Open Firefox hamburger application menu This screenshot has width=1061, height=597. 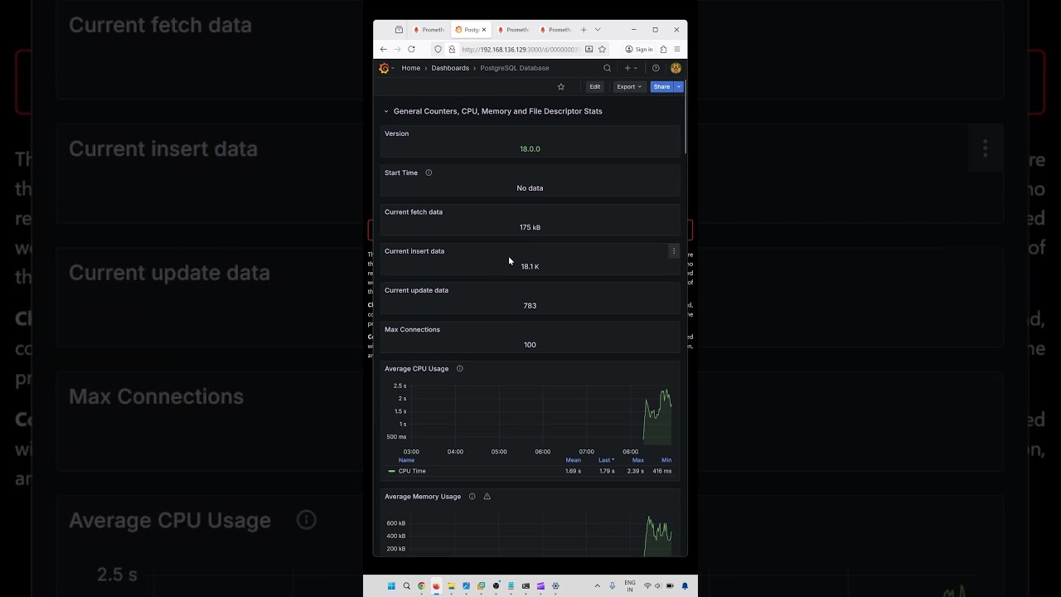pos(676,49)
